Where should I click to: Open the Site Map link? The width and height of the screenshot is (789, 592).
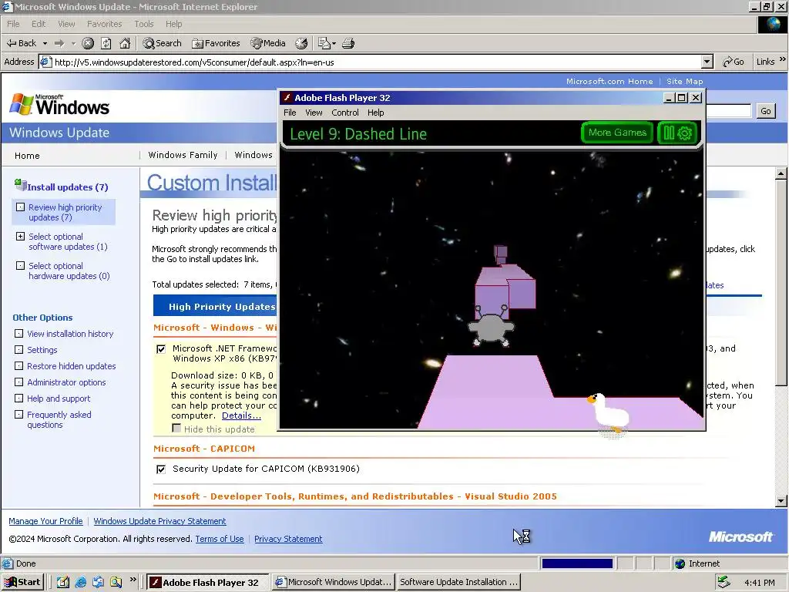pos(684,81)
